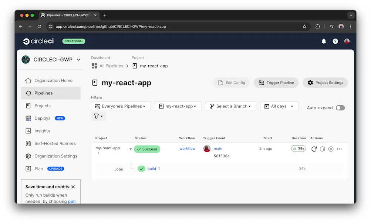Click the cancel workflow icon
This screenshot has width=371, height=223.
click(x=331, y=149)
